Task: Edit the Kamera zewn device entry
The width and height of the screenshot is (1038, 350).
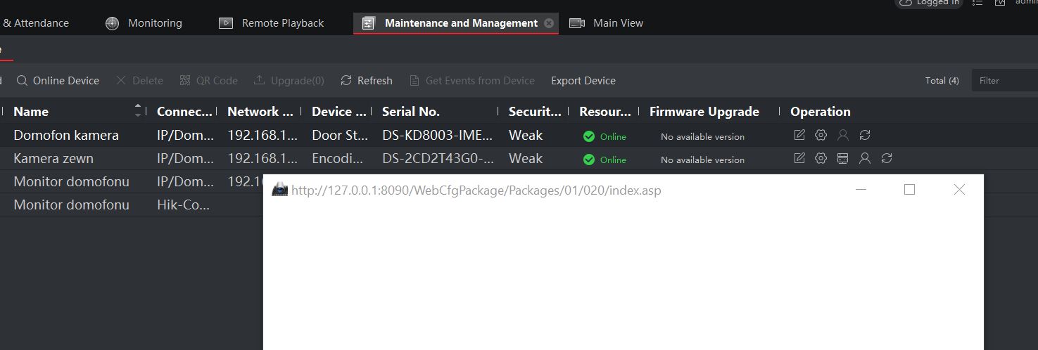Action: pos(799,158)
